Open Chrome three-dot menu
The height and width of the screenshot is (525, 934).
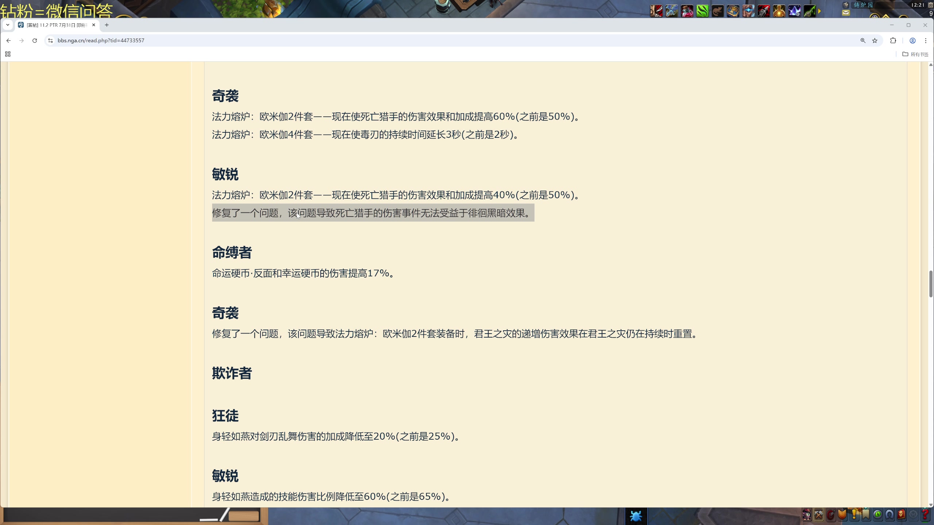926,40
